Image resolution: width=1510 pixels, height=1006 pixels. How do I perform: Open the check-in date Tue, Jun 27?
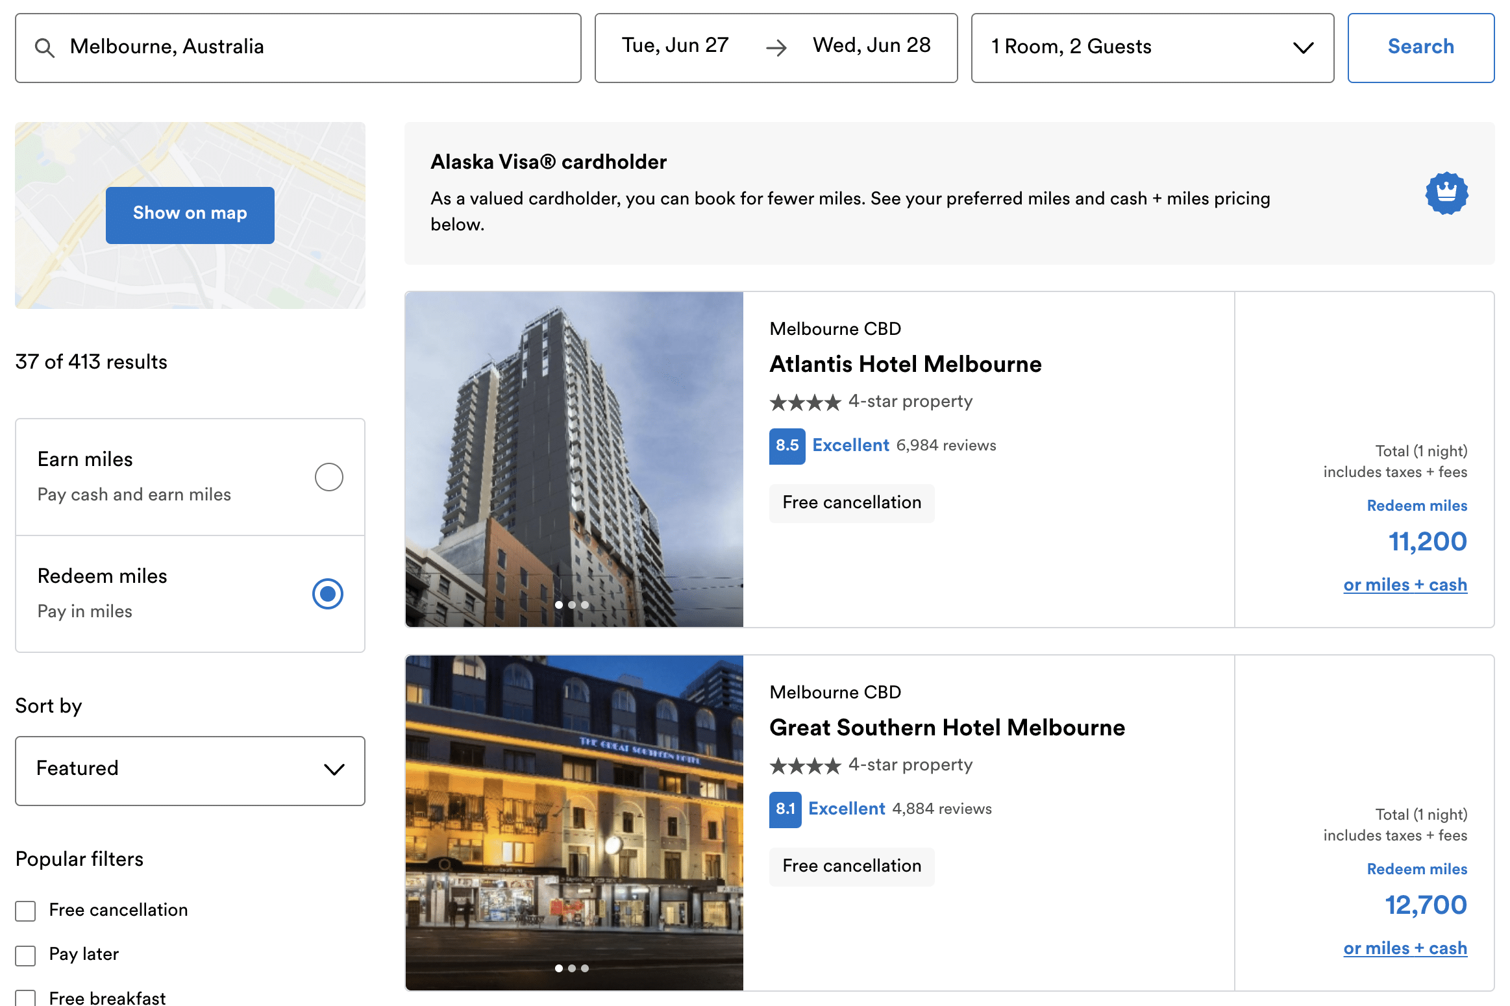(x=675, y=45)
